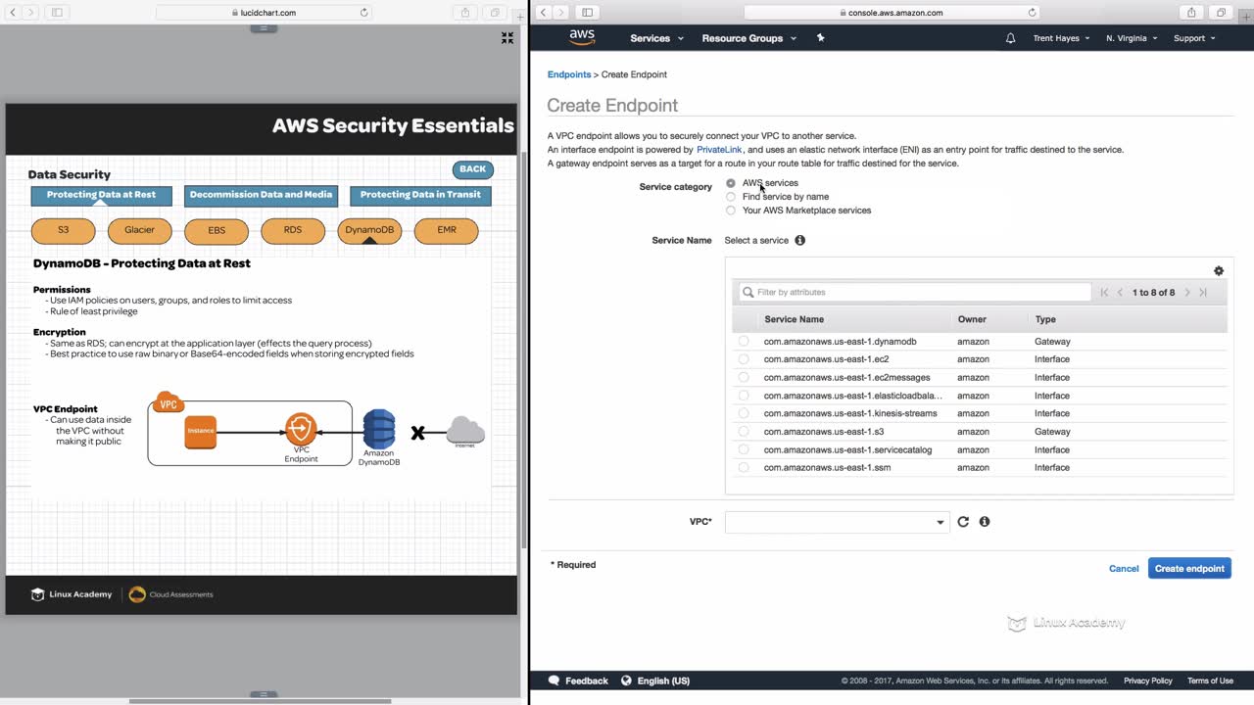Click the Filter by attributes field
Viewport: 1254px width, 705px height.
coord(915,293)
